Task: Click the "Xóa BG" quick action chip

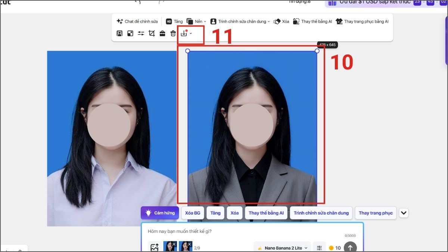Action: (193, 213)
